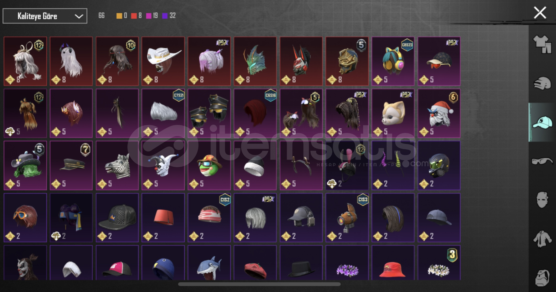Select the Santa hat with beard

[439, 113]
